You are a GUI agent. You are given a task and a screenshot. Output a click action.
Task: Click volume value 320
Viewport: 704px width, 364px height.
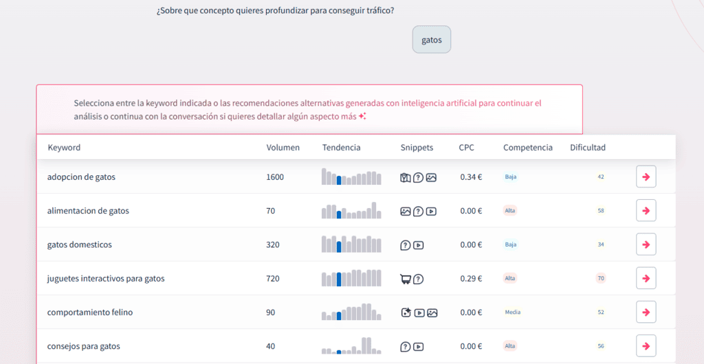tap(272, 244)
